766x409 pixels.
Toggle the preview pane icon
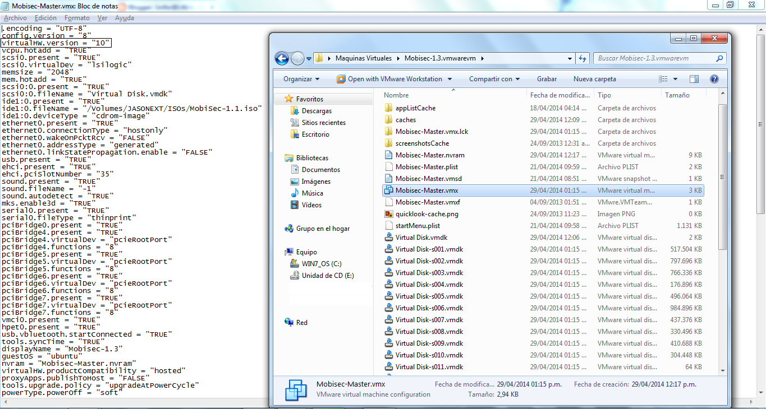tap(694, 79)
